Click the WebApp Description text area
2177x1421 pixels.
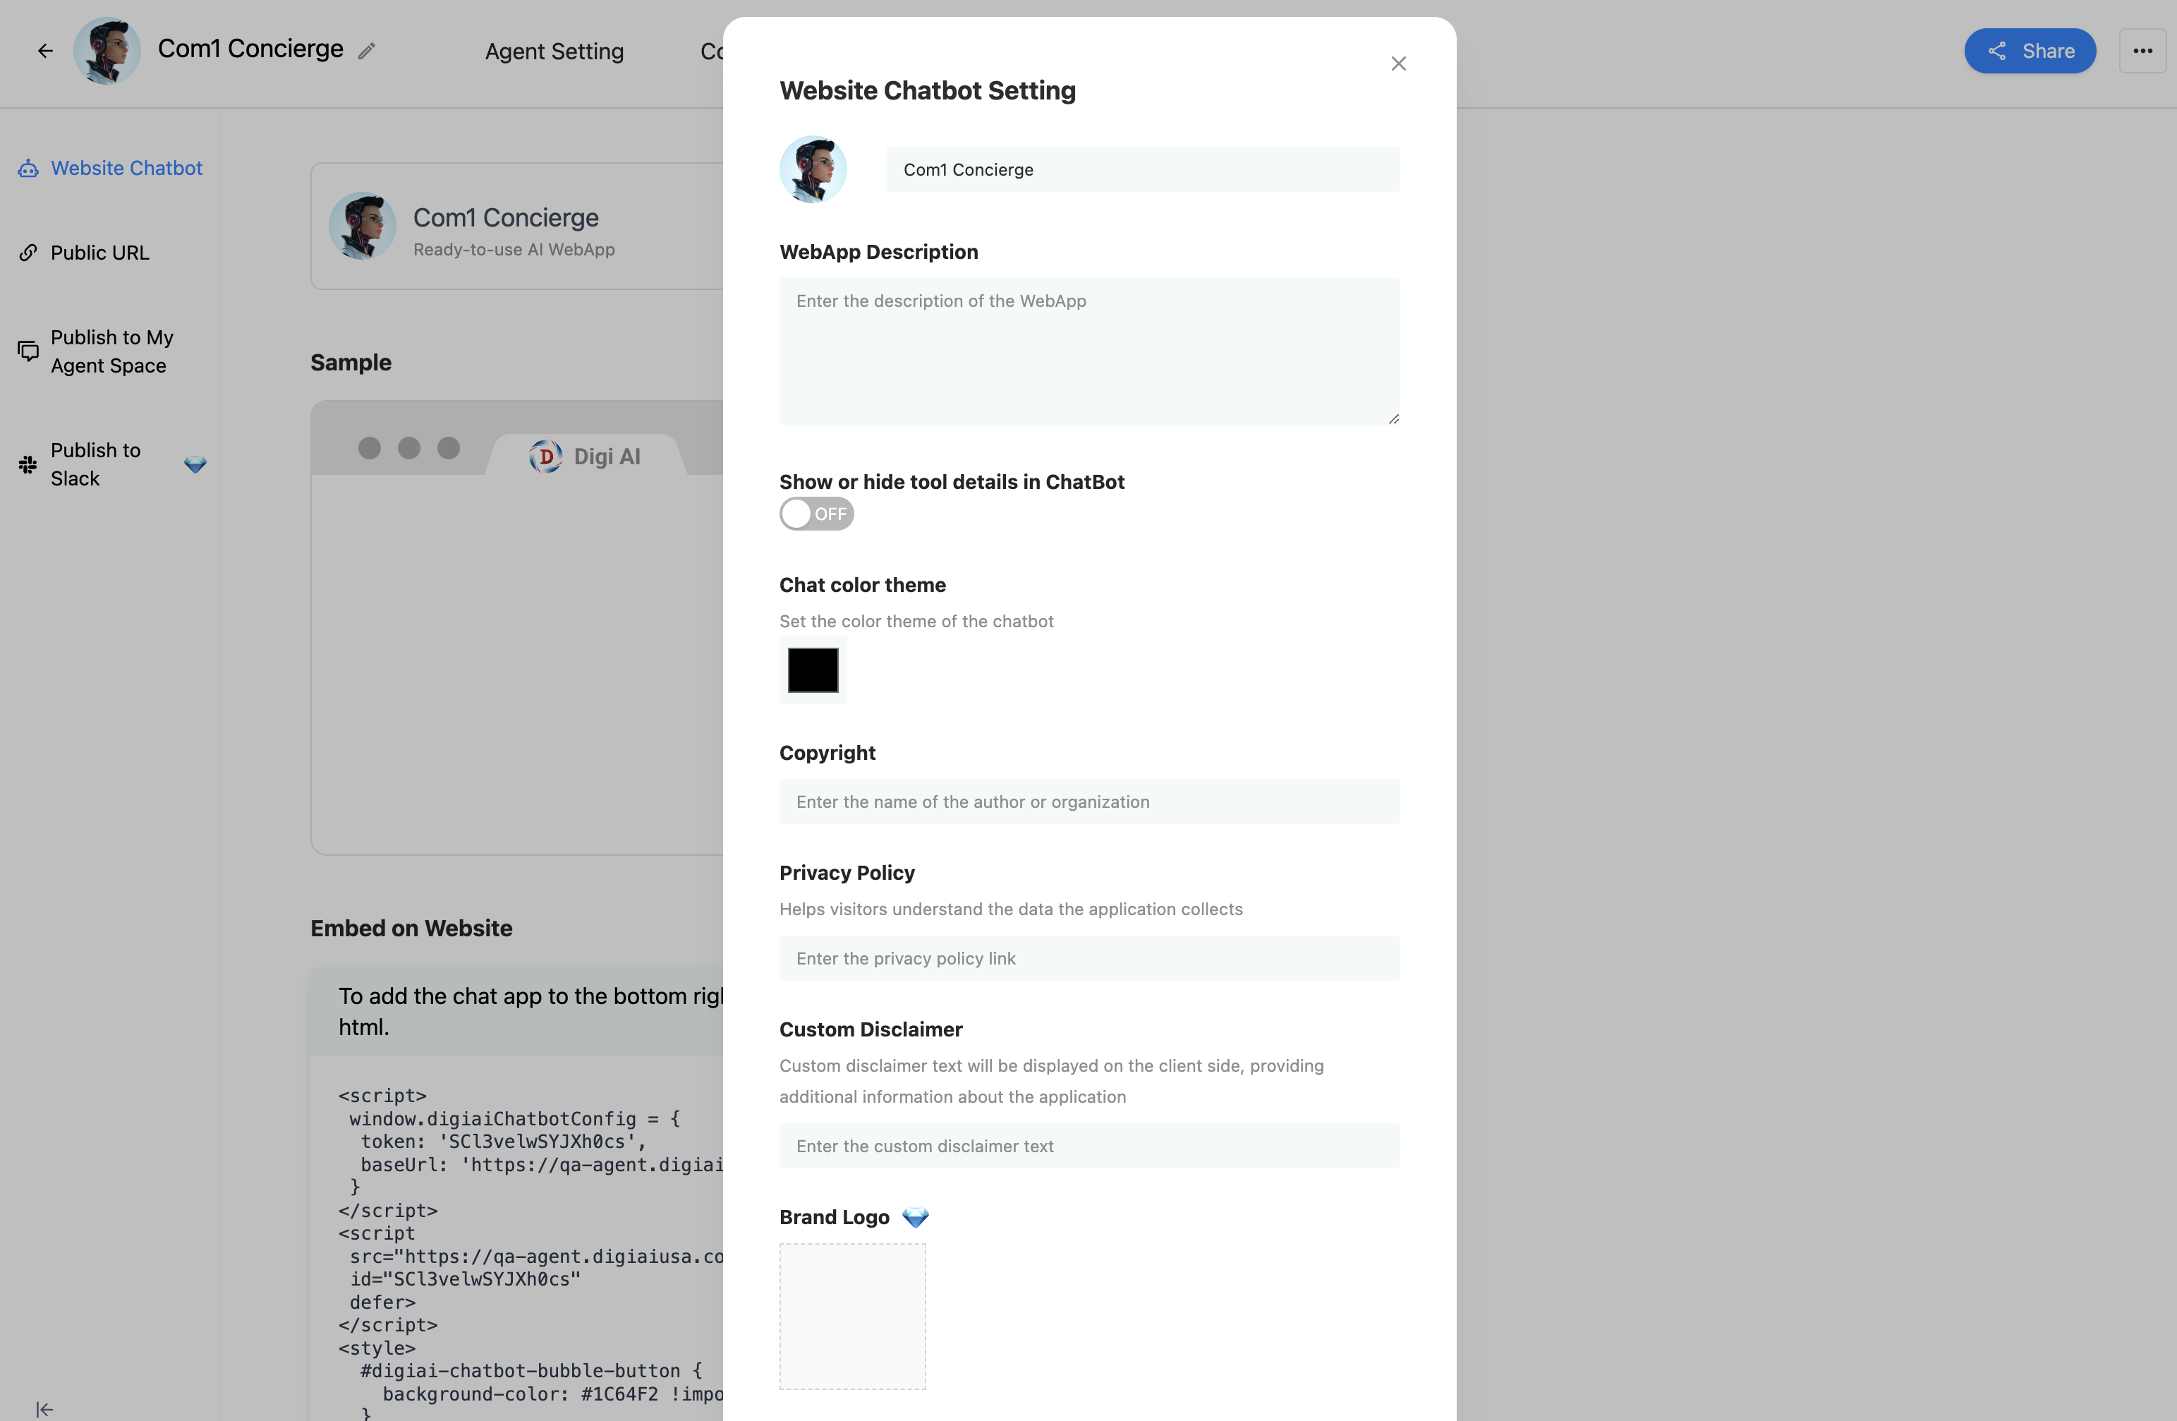coord(1089,351)
